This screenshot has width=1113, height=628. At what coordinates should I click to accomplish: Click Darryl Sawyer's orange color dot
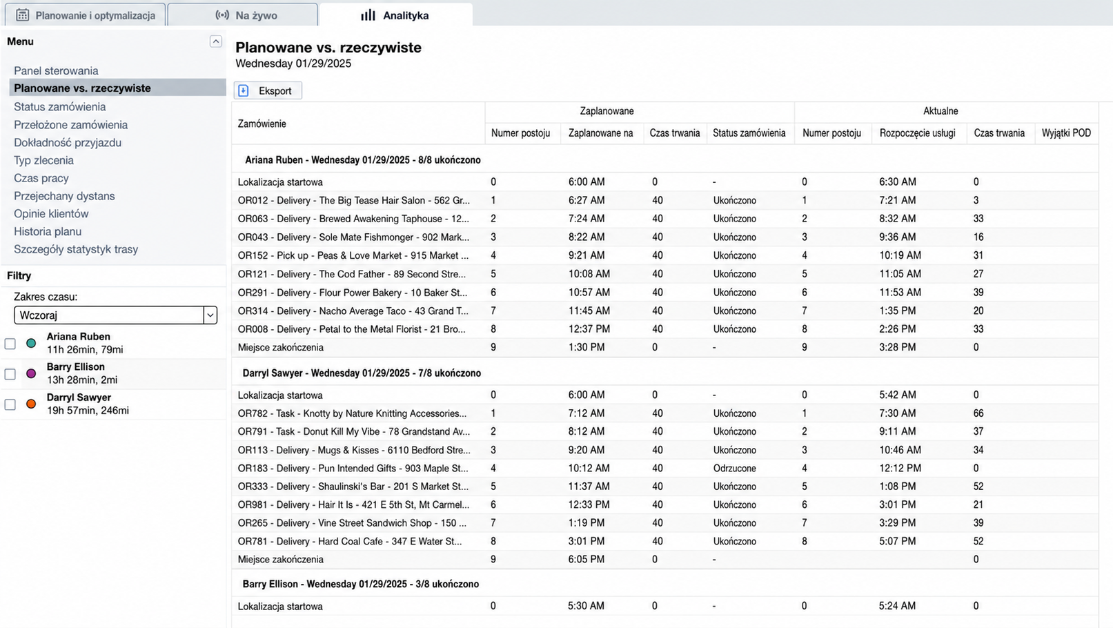click(x=31, y=404)
